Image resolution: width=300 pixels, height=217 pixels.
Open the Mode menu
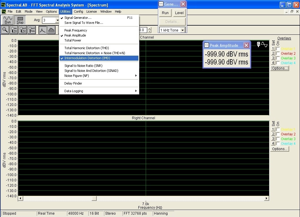(29, 11)
